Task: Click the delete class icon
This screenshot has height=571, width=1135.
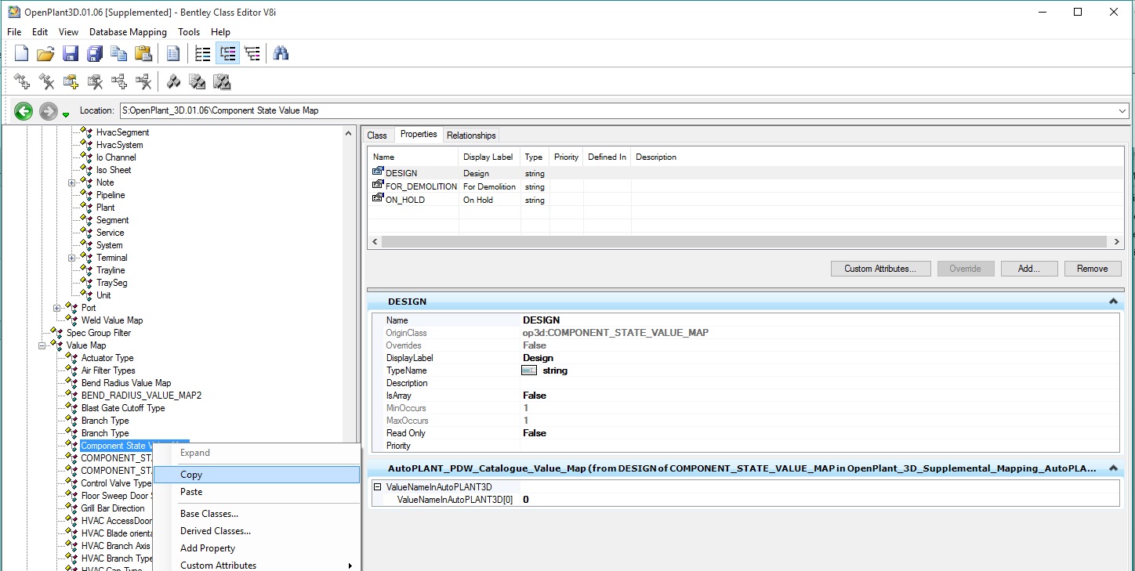Action: pyautogui.click(x=46, y=81)
